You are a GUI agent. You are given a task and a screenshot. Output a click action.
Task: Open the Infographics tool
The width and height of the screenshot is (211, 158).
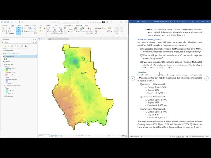coord(82,30)
